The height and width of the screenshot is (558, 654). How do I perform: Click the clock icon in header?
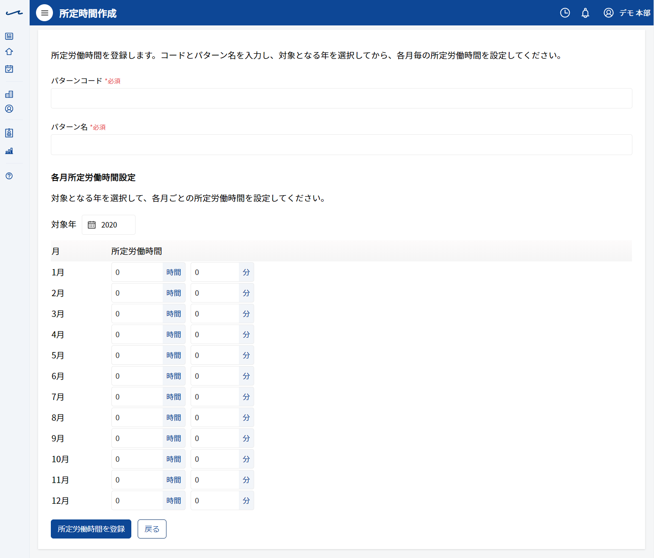(x=565, y=13)
